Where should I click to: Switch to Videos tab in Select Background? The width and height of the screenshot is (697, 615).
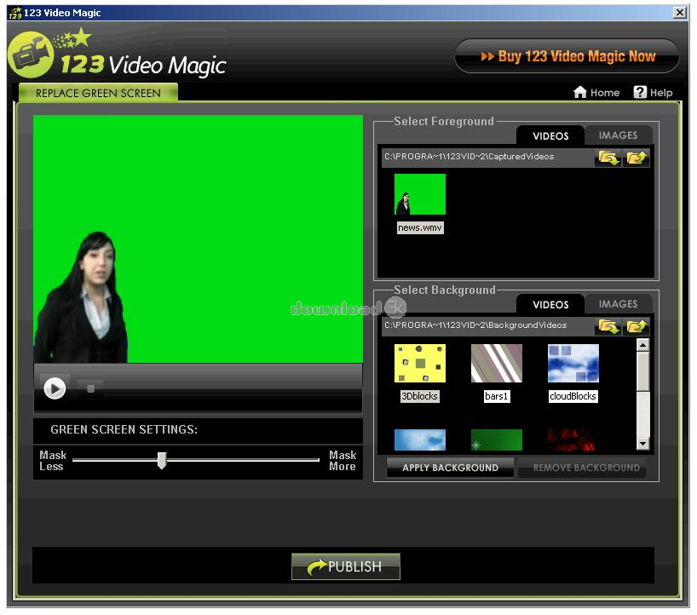[x=550, y=305]
